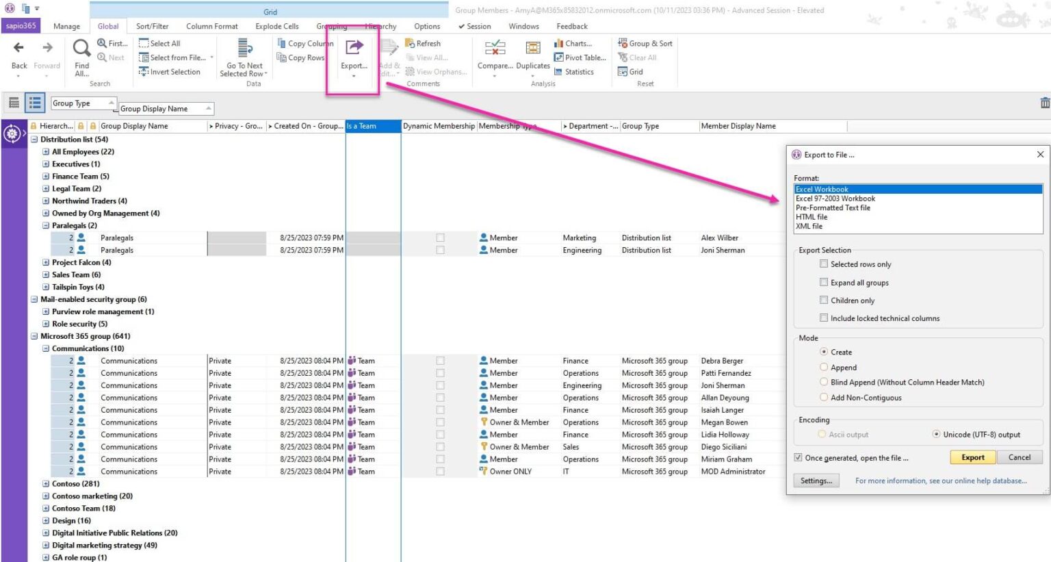The image size is (1051, 562).
Task: Enable Selected rows only checkbox
Action: pyautogui.click(x=824, y=264)
